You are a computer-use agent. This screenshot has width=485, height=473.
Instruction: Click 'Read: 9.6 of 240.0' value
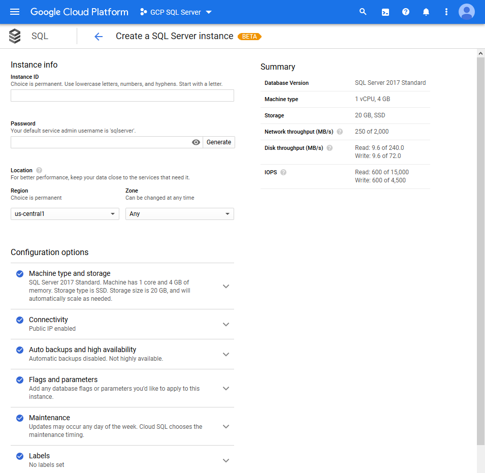click(379, 148)
